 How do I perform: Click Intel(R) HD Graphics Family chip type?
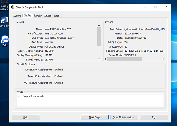coord(59,38)
